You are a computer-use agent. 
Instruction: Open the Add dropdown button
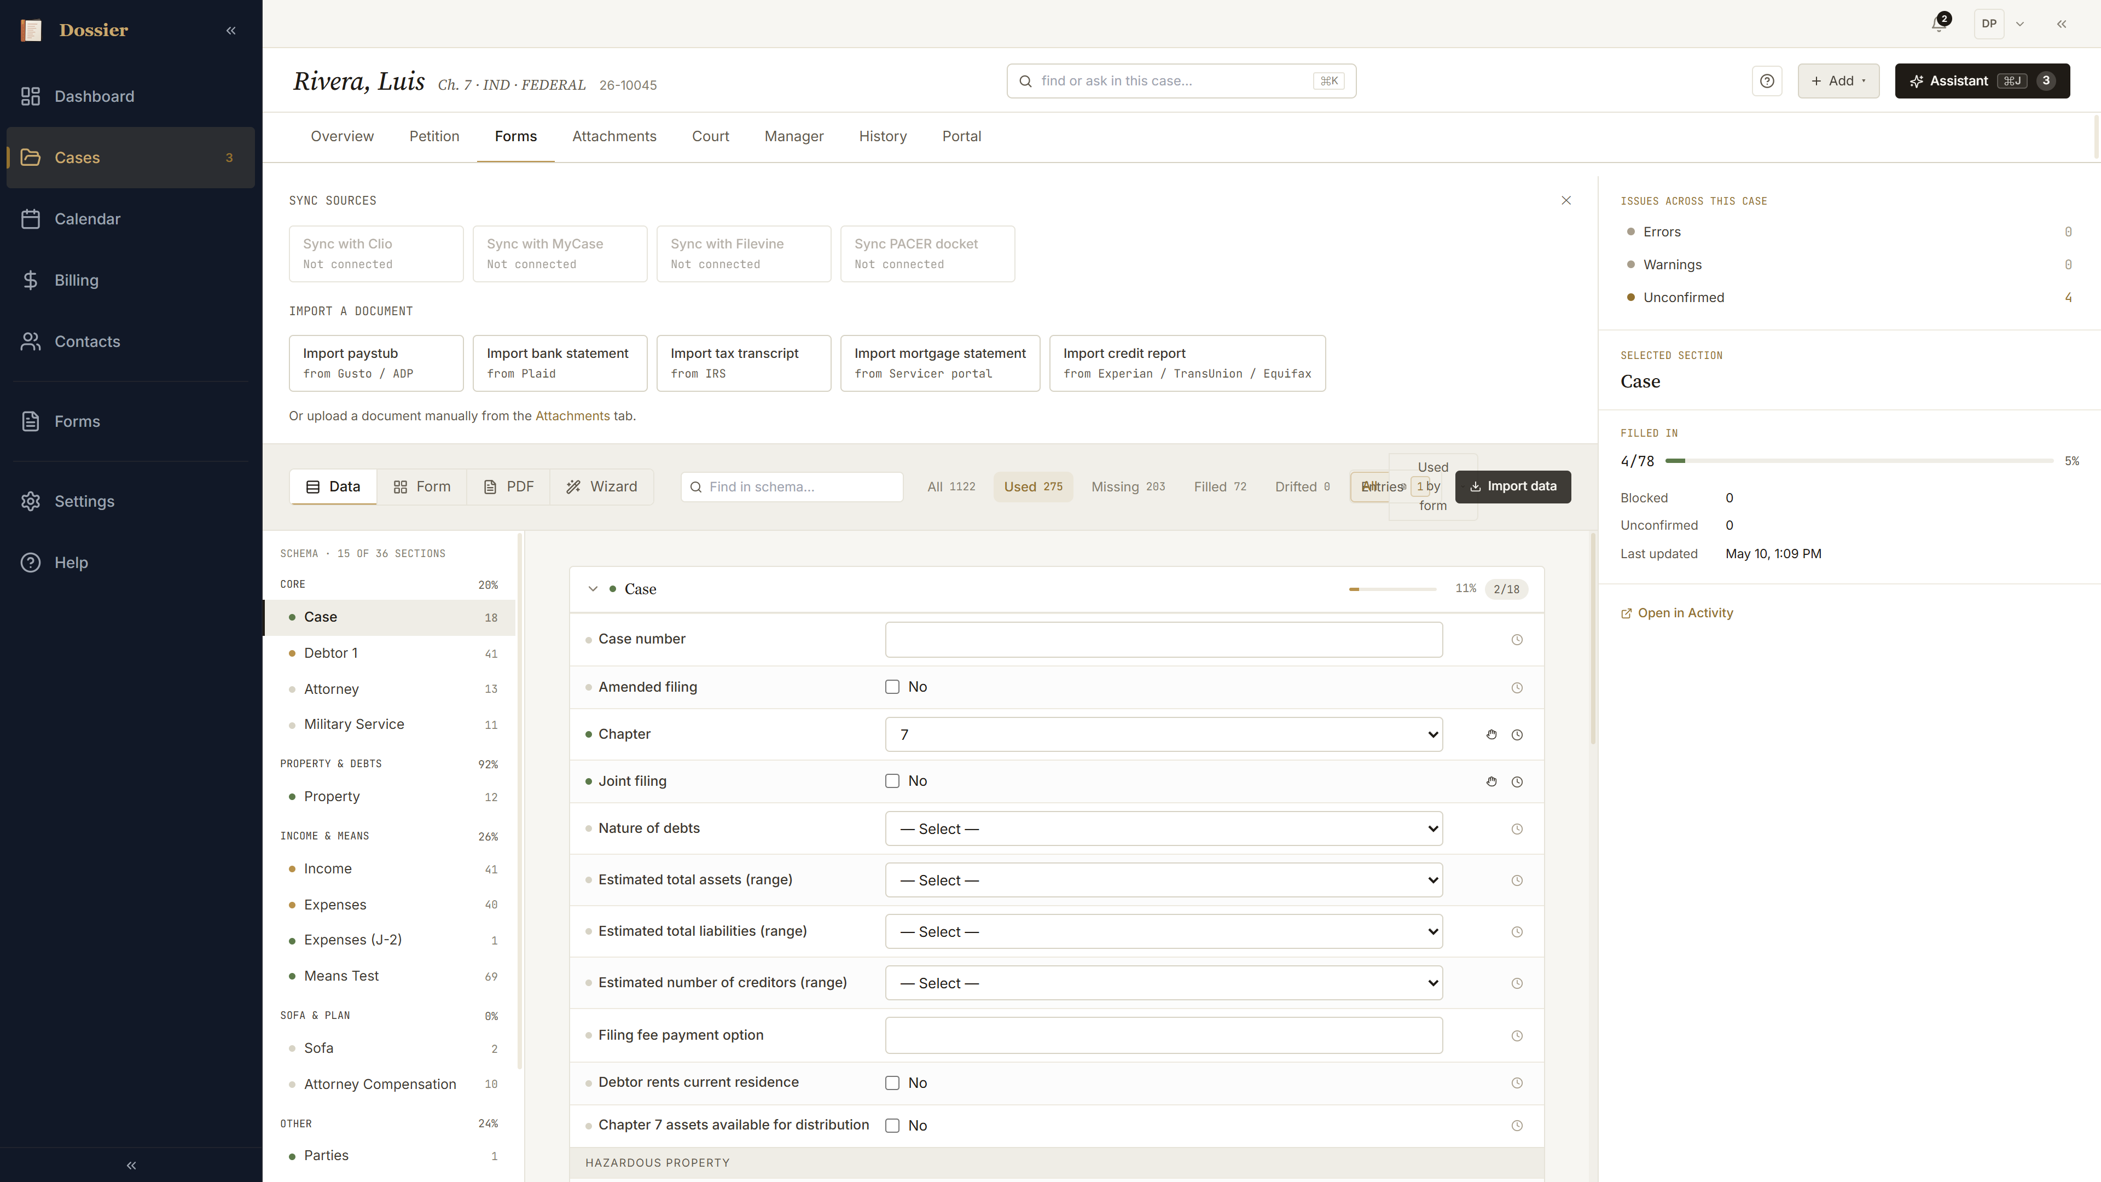pos(1838,81)
